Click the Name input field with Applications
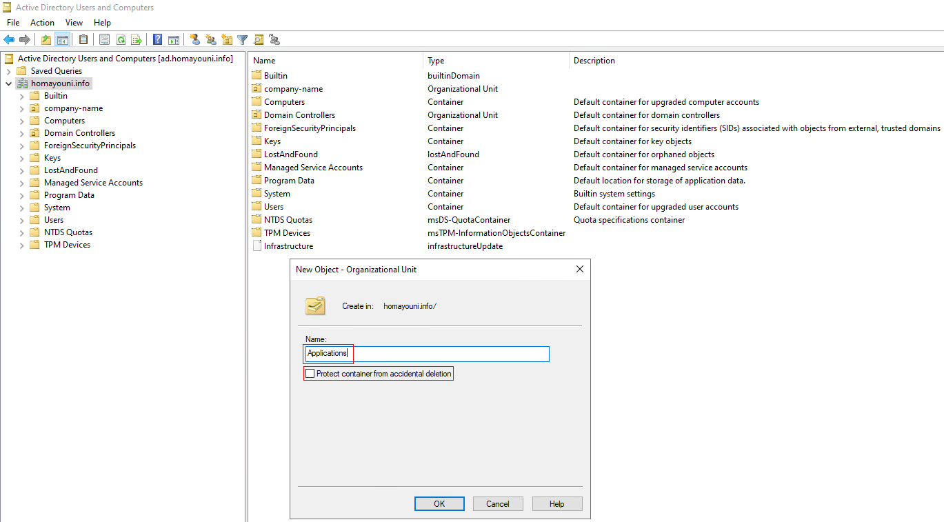 pos(427,354)
